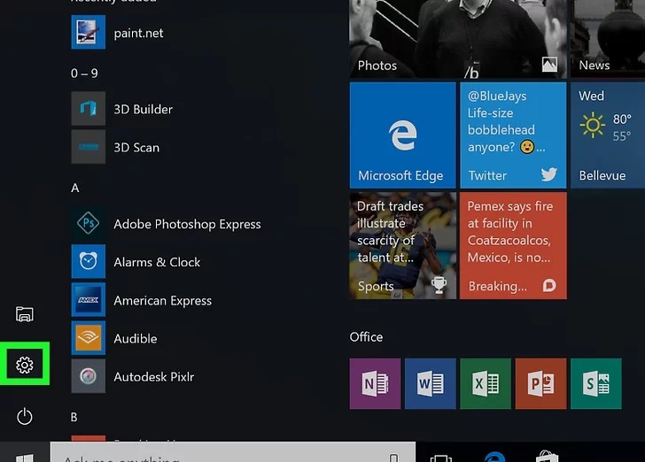Open the Twitter live tile
Image resolution: width=645 pixels, height=462 pixels.
pos(513,135)
